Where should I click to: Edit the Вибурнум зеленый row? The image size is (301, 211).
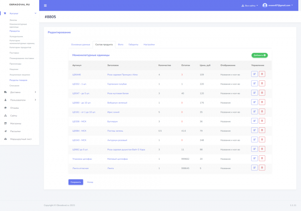coord(255,102)
